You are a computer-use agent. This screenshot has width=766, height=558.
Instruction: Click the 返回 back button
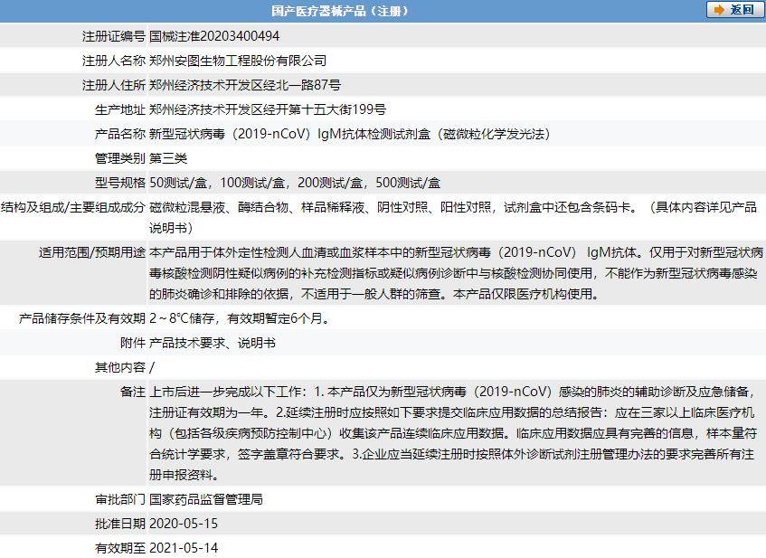coord(734,10)
